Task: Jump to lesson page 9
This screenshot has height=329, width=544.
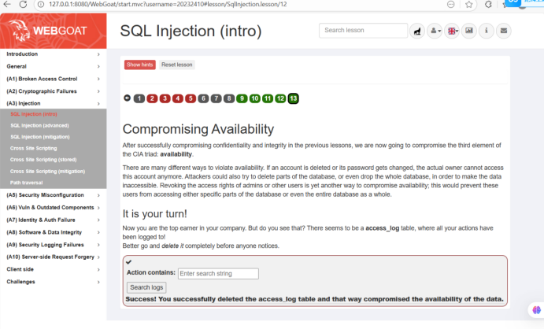Action: [242, 98]
